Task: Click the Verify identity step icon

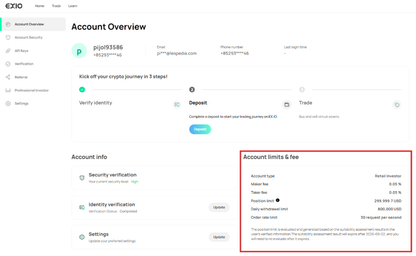Action: [x=177, y=105]
